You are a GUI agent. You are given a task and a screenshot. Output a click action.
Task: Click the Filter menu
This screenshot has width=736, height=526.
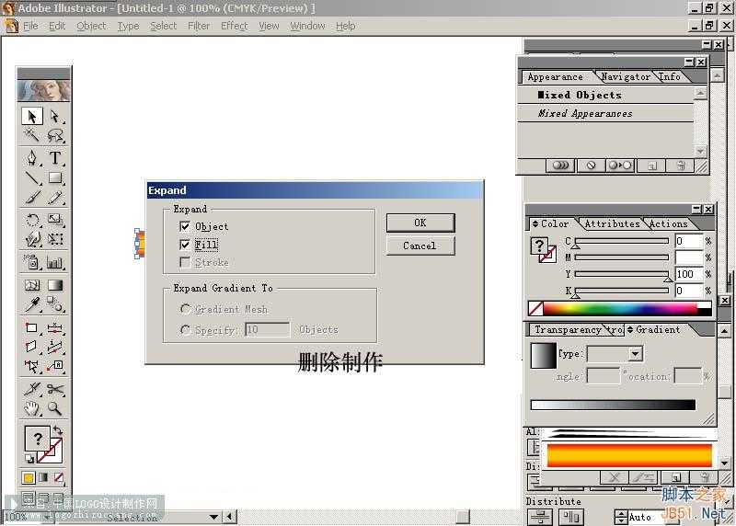click(199, 26)
